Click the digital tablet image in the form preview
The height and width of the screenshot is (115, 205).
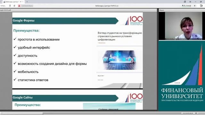point(119,60)
